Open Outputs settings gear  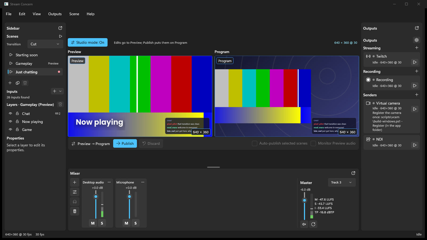pos(417,40)
